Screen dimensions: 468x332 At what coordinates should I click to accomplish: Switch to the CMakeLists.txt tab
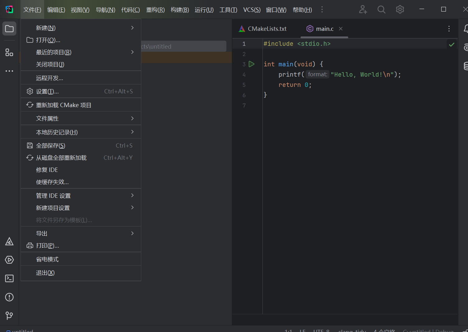pyautogui.click(x=267, y=28)
